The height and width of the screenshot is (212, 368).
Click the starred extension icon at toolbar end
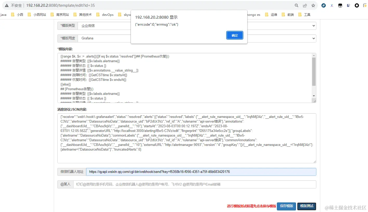365,5
